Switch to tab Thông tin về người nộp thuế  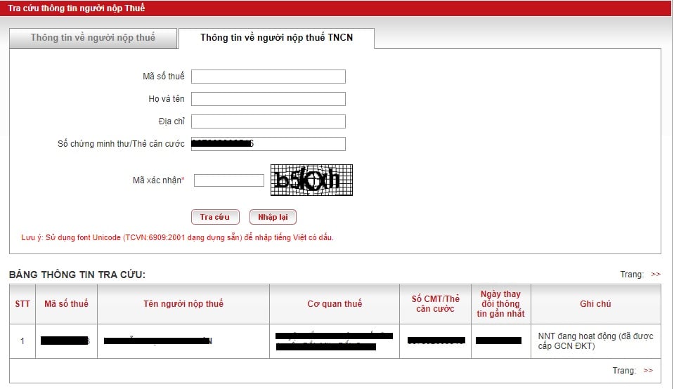(93, 38)
